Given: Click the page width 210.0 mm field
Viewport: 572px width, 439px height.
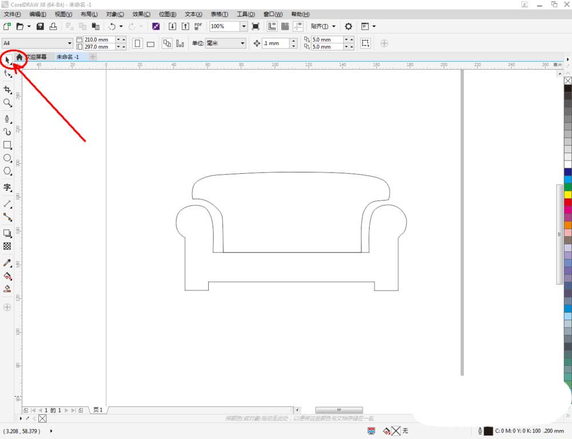Looking at the screenshot, I should coord(99,39).
